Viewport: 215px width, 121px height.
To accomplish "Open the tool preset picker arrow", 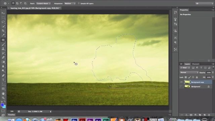I will 8,3.
